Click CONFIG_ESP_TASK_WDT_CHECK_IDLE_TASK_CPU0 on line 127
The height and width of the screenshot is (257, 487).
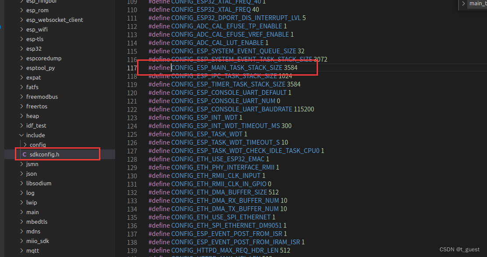[245, 151]
